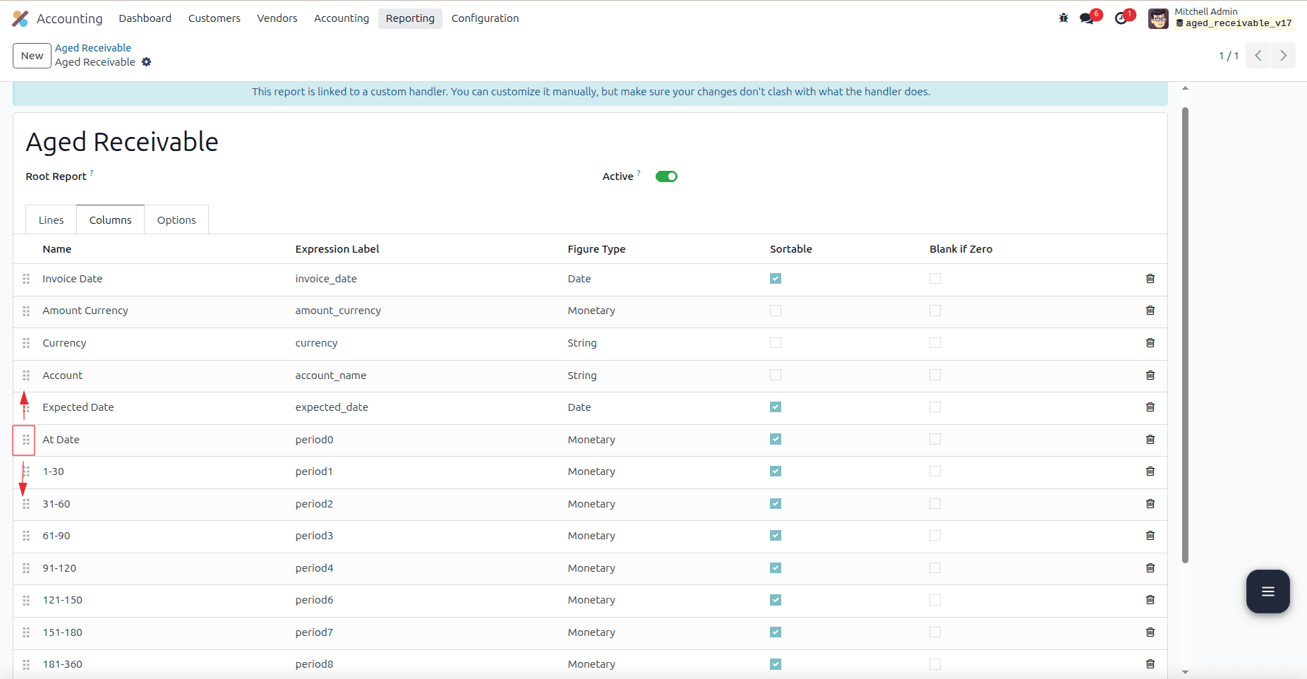Open the debug bug icon

click(x=1064, y=18)
